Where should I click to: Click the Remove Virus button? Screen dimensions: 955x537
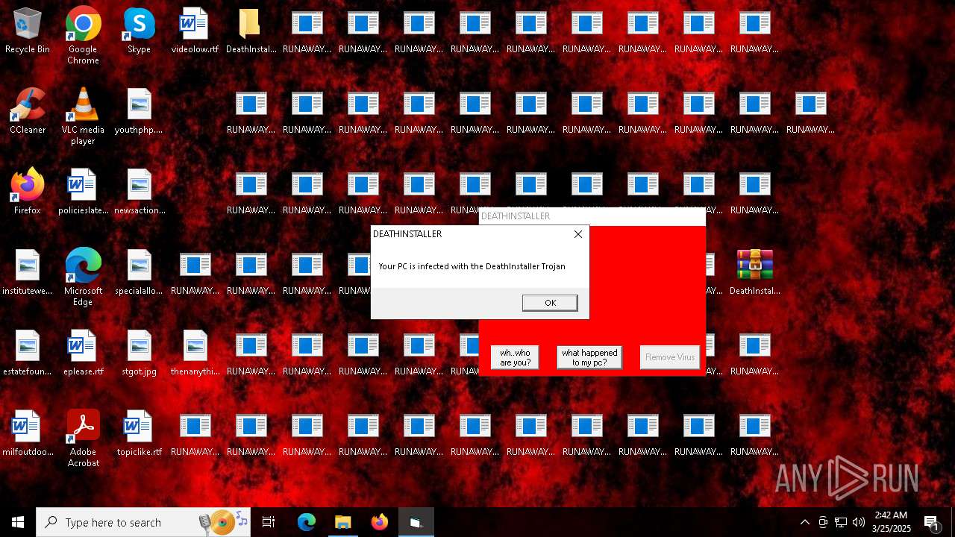tap(670, 357)
